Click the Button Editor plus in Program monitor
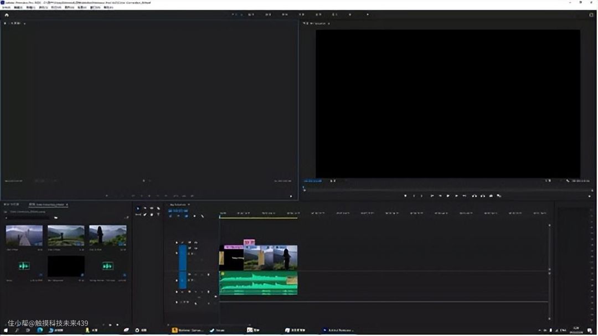Viewport: 598px width, 336px height. [589, 196]
